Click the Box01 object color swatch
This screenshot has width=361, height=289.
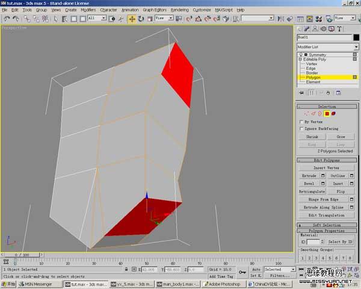(x=356, y=37)
